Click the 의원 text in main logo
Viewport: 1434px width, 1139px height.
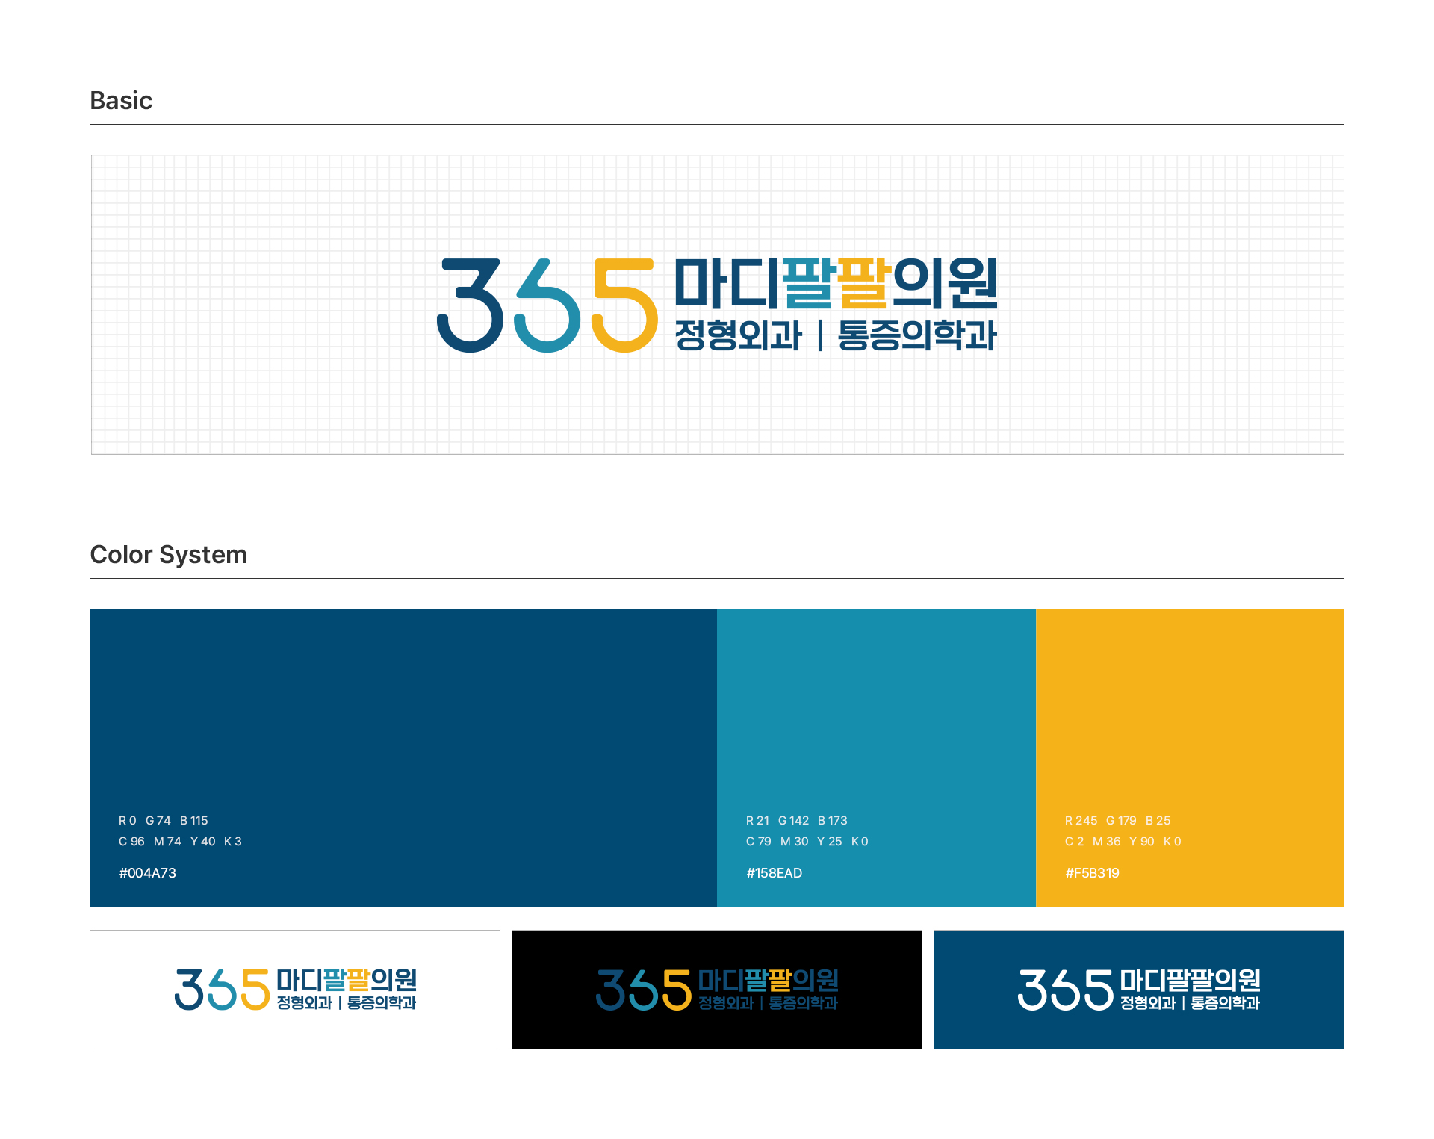click(x=945, y=283)
